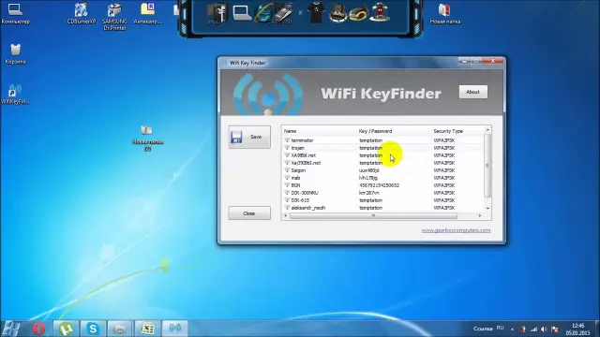The width and height of the screenshot is (600, 337).
Task: Open Excel from the taskbar
Action: tap(147, 329)
